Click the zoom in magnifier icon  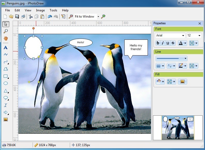pos(103,17)
